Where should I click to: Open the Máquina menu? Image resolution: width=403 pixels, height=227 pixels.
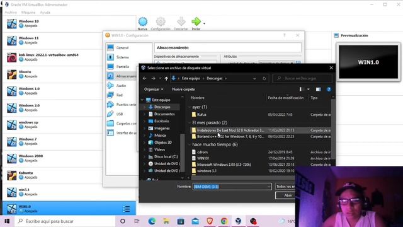28,13
